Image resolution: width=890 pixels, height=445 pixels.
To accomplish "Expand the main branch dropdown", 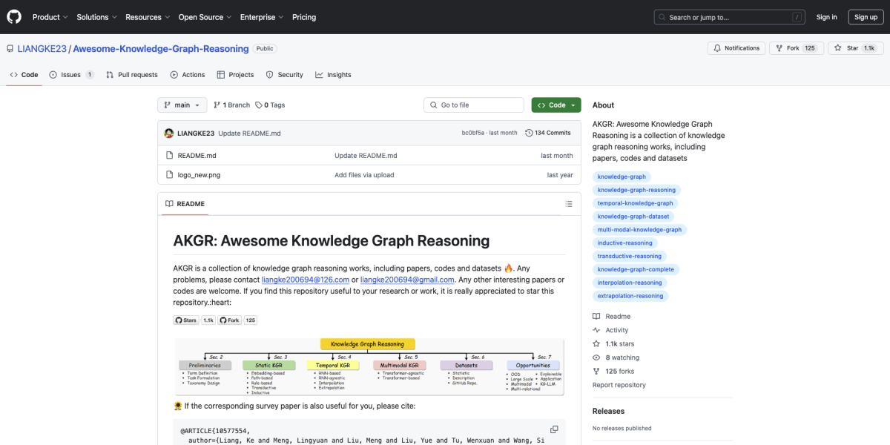I will click(182, 105).
